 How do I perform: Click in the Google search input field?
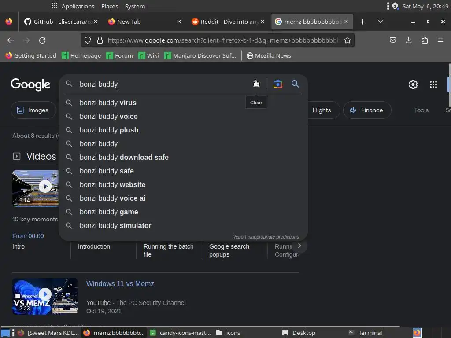point(164,84)
